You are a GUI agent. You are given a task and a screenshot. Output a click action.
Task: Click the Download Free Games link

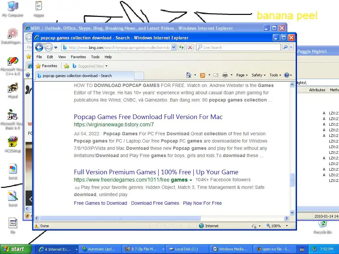tap(155, 203)
